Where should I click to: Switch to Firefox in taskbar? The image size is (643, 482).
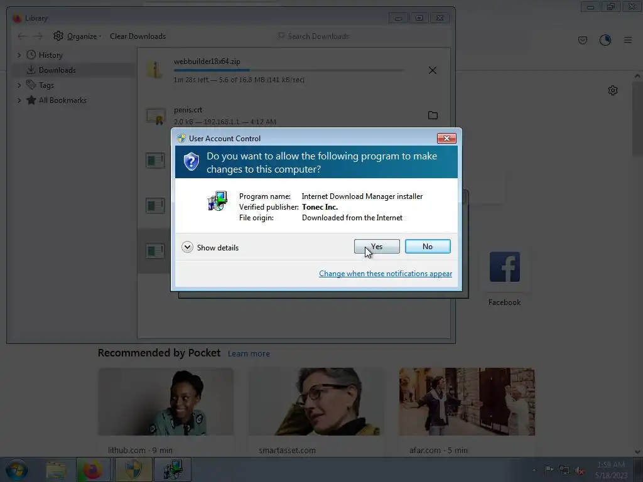[93, 469]
